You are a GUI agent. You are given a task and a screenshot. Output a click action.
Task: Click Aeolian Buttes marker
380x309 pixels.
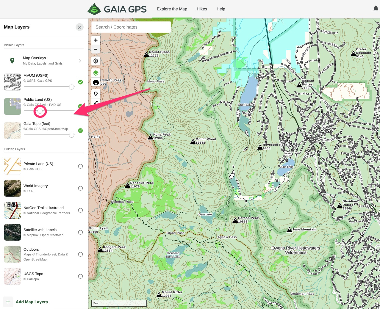click(299, 85)
